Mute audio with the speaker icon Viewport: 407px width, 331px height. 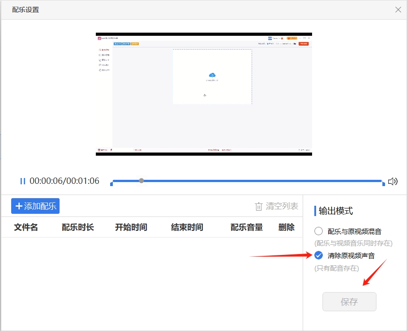pos(393,181)
